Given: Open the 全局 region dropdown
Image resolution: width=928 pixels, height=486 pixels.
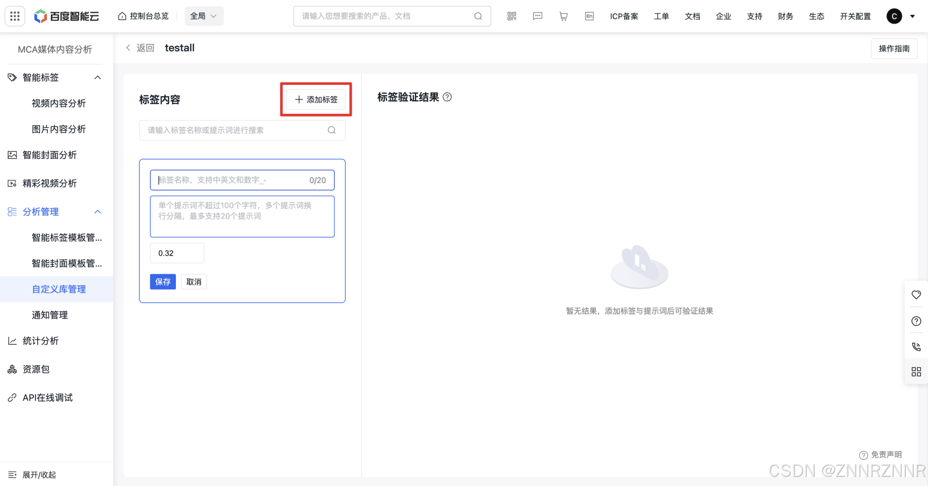Looking at the screenshot, I should pos(203,16).
